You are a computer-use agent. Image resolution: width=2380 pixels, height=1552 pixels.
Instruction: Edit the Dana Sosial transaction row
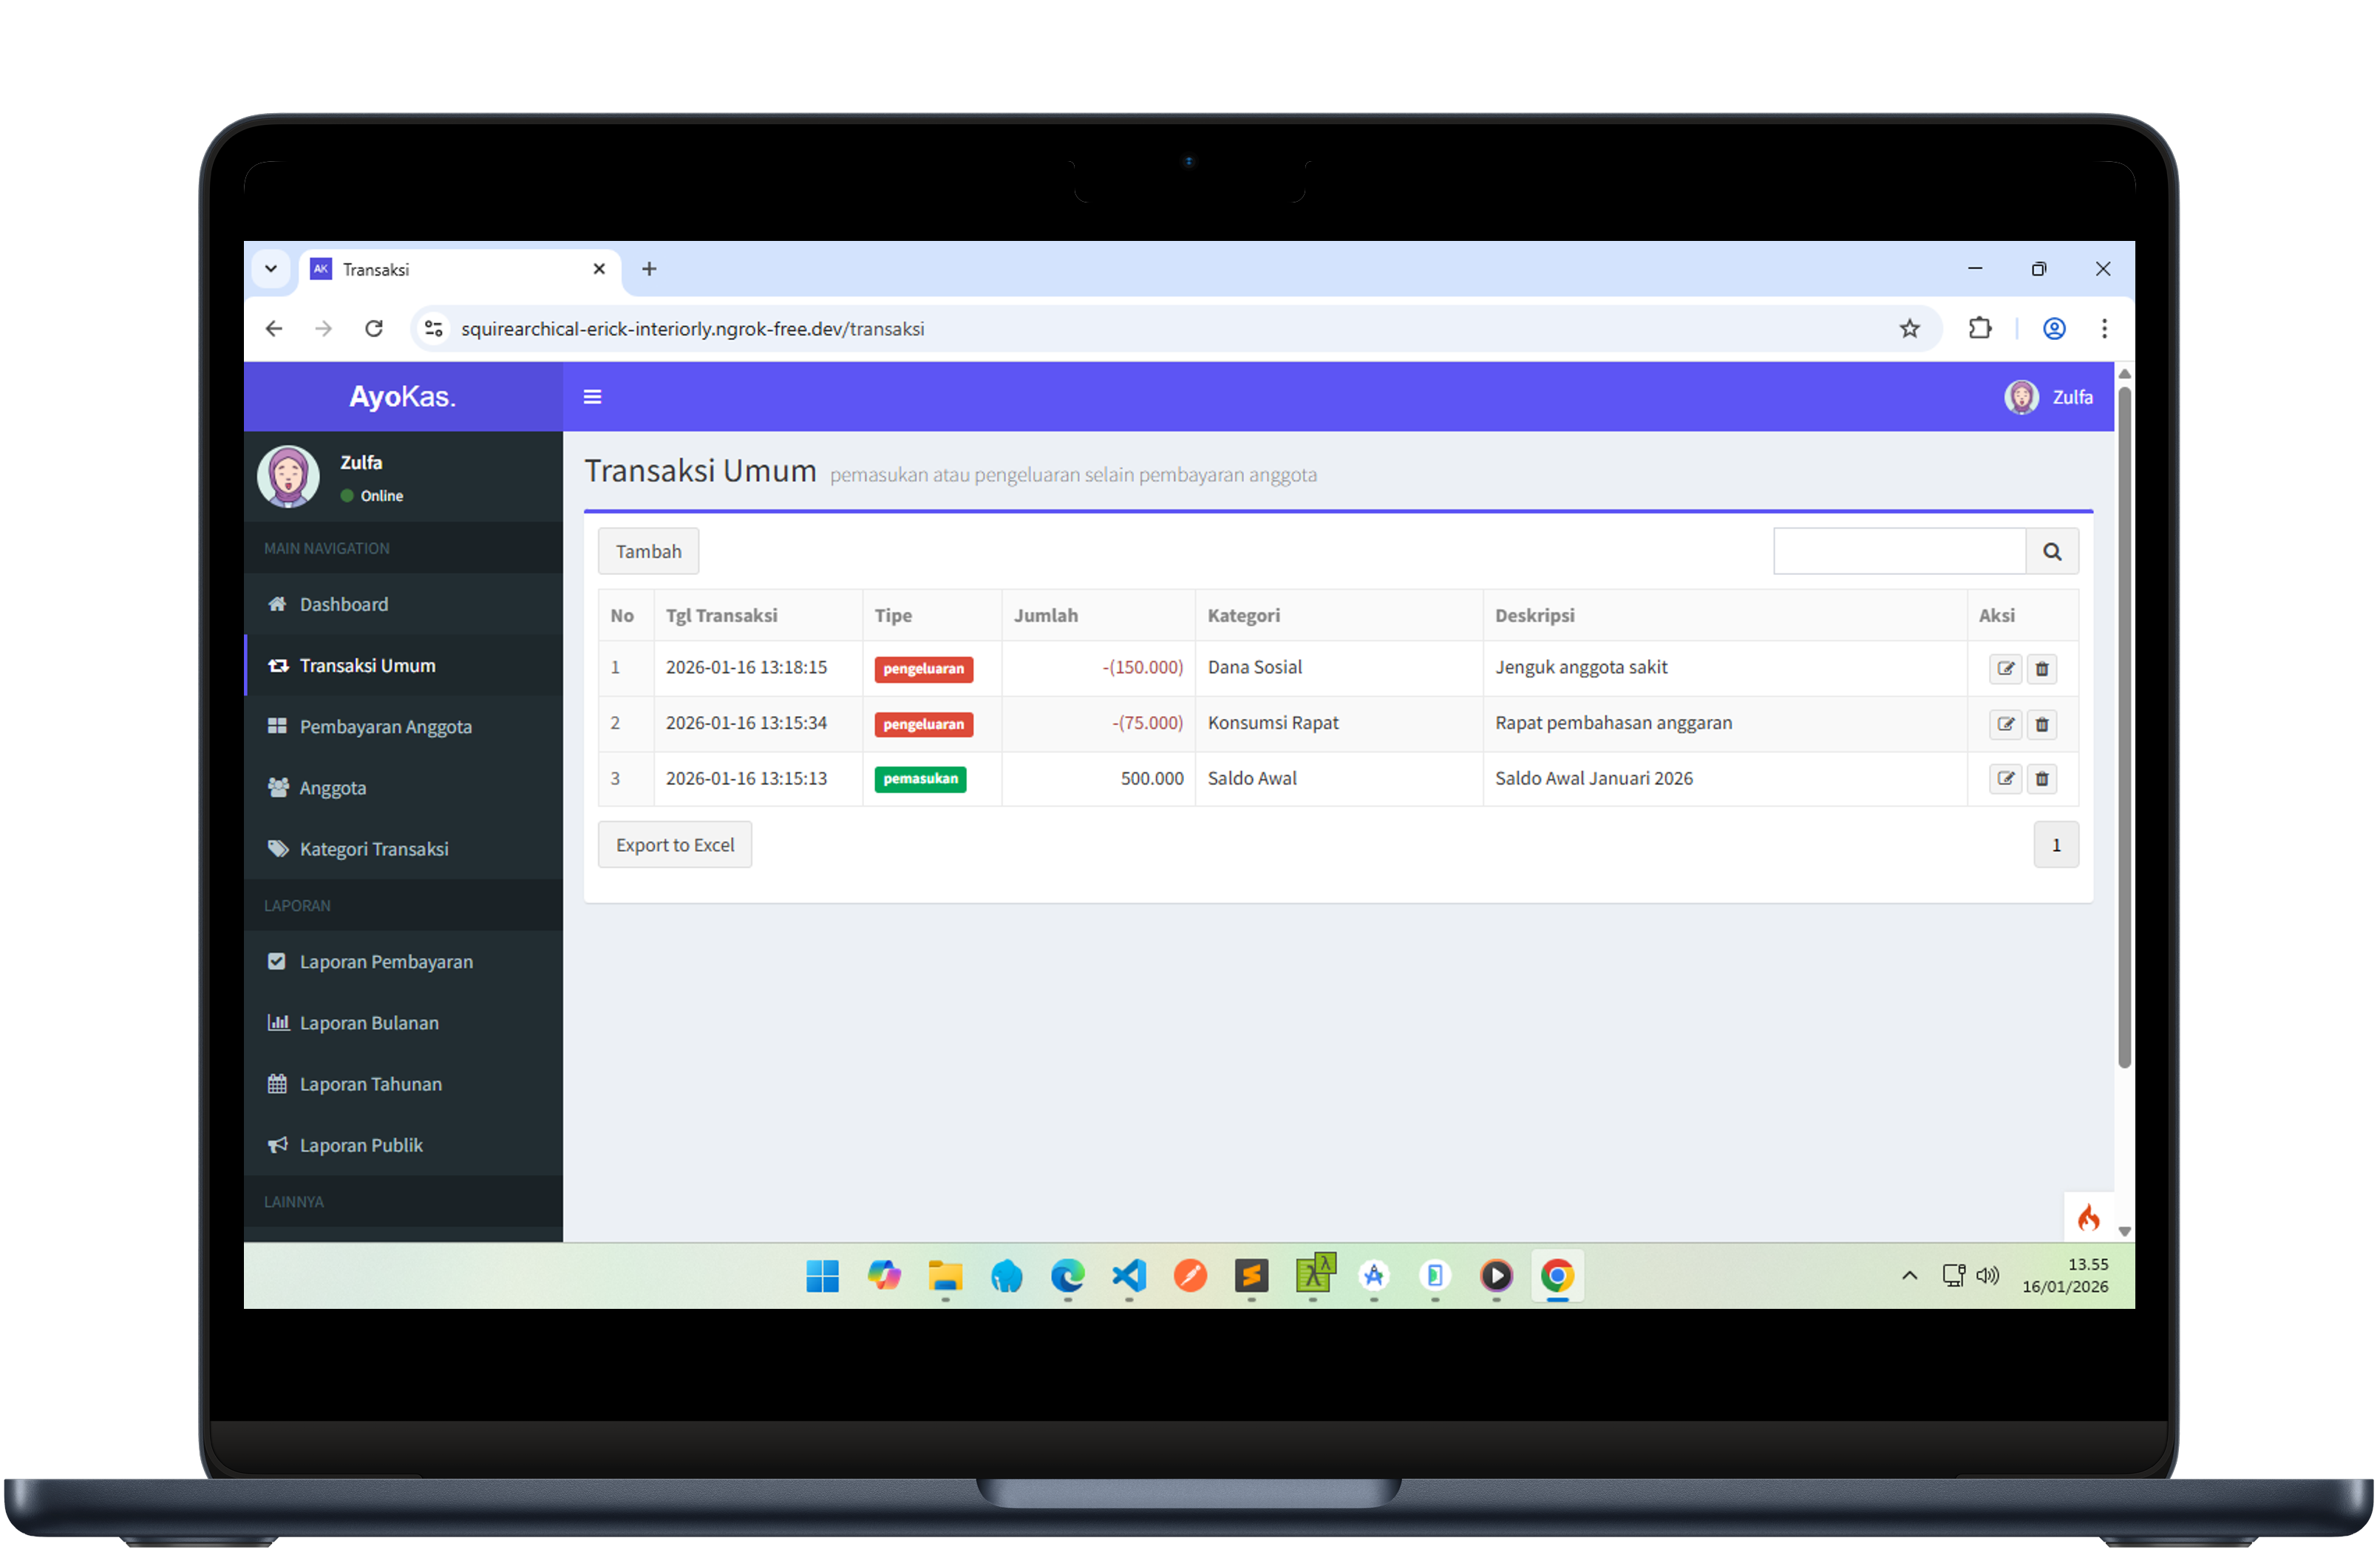point(2005,668)
